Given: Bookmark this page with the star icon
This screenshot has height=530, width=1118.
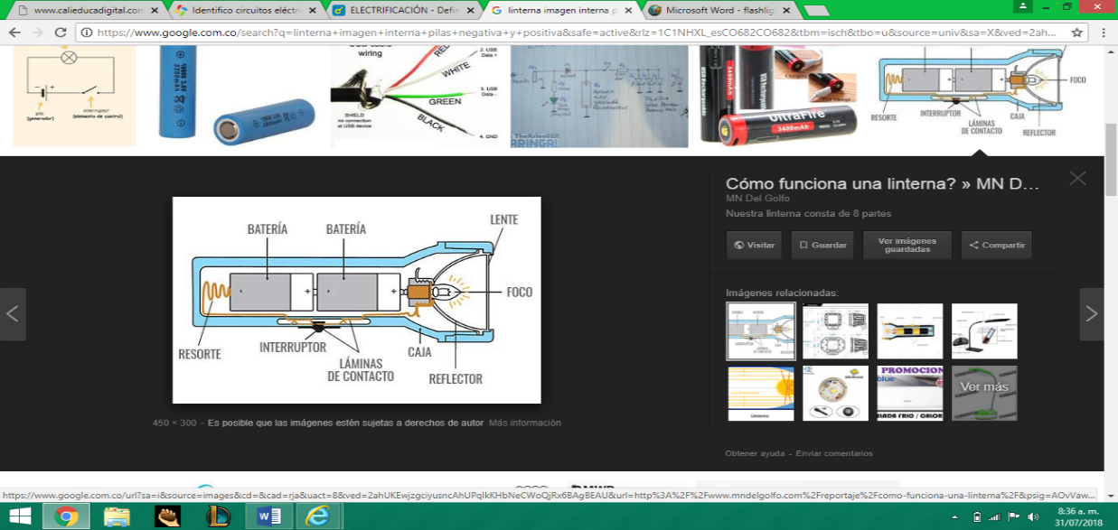Looking at the screenshot, I should tap(1076, 33).
